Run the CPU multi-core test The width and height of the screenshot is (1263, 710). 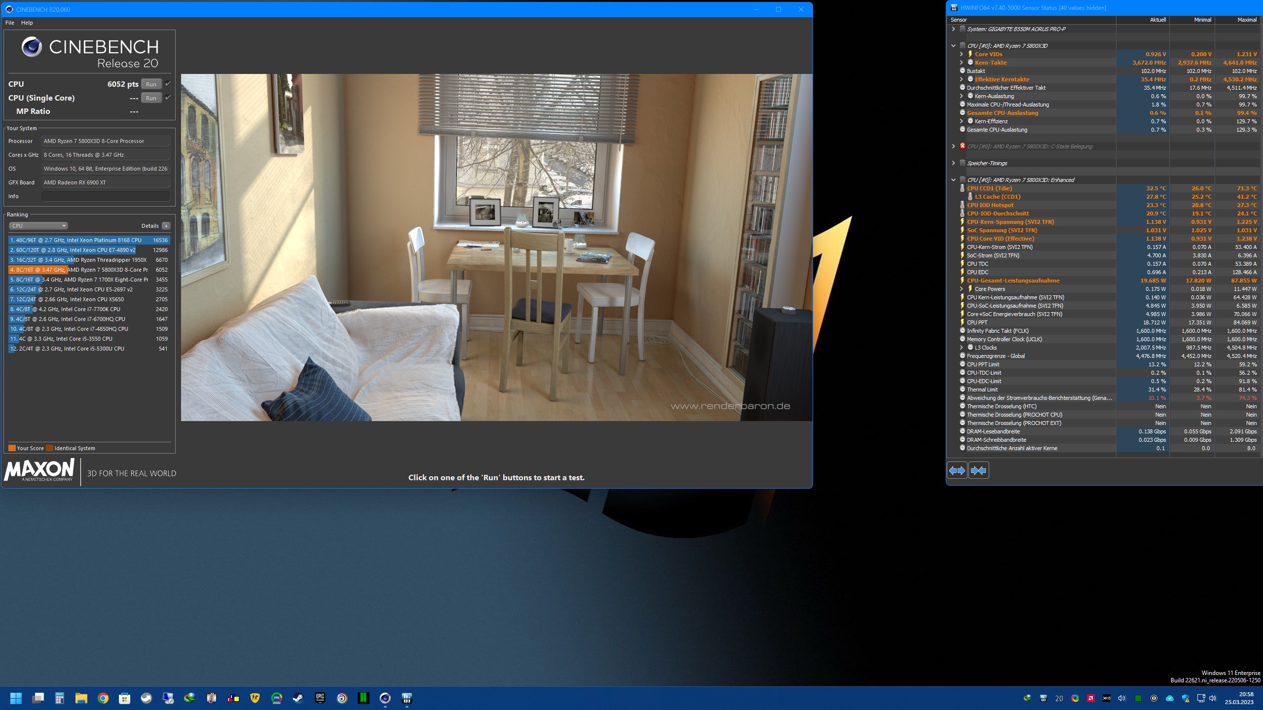[151, 84]
